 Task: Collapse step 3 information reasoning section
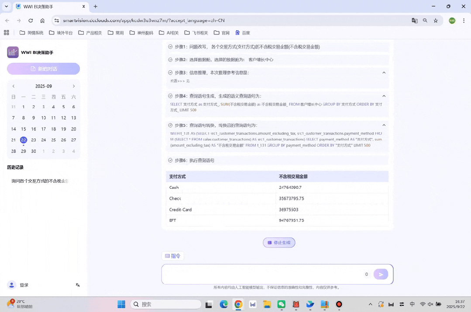tap(384, 73)
